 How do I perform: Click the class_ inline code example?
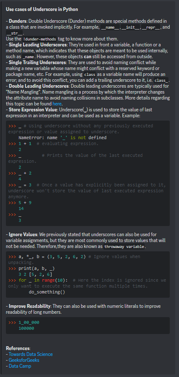[x=162, y=80]
